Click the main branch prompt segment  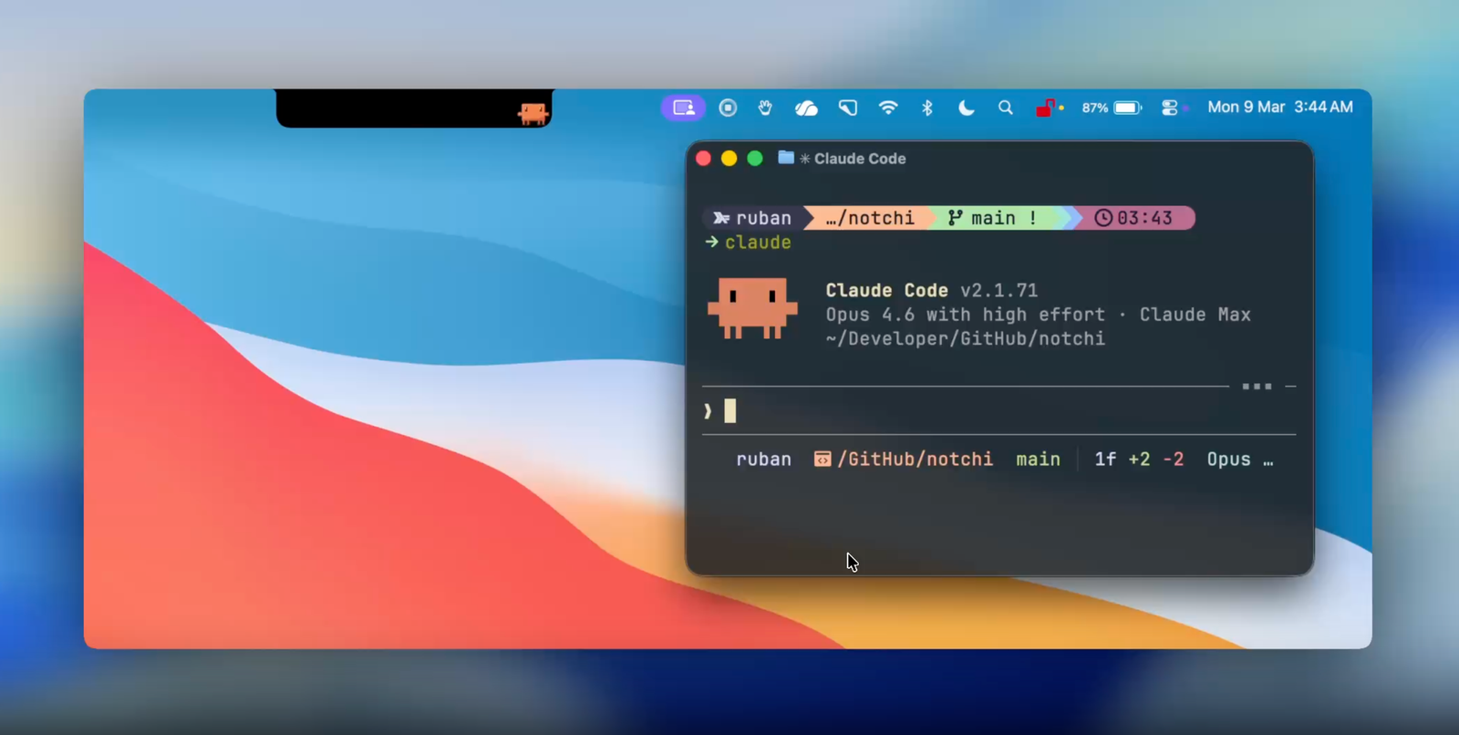(992, 218)
